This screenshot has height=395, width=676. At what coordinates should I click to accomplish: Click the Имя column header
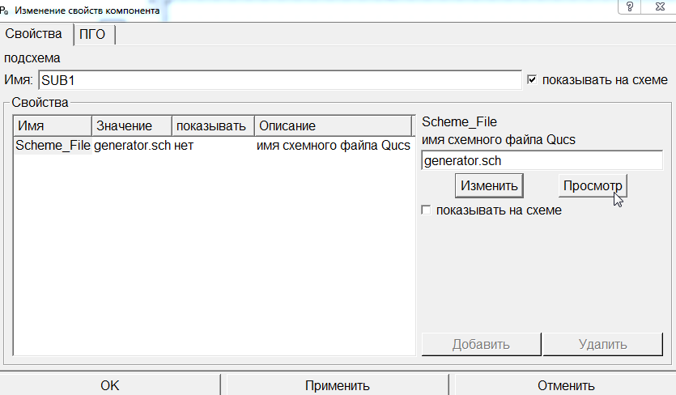point(52,126)
